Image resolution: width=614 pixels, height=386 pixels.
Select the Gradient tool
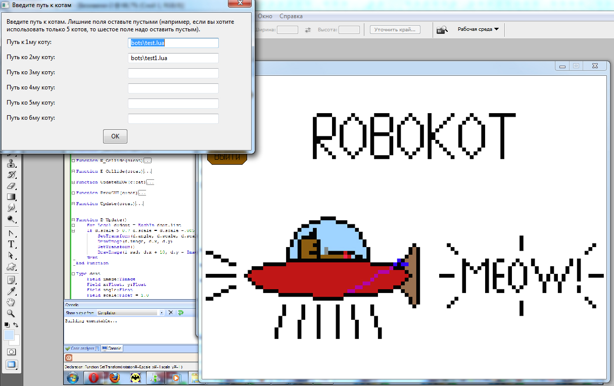[x=11, y=197]
